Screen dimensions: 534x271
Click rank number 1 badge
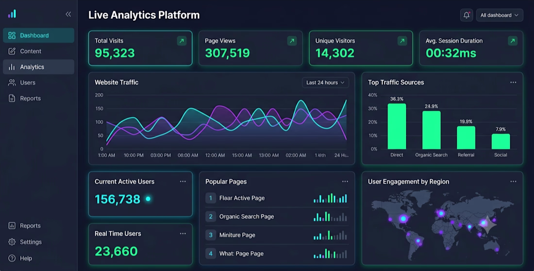[211, 198]
